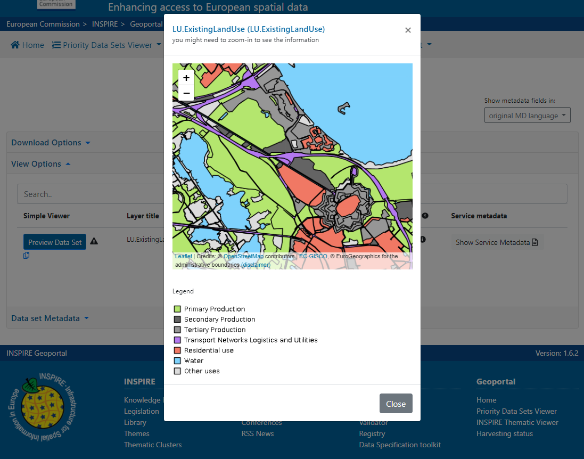Click Show Service Metadata button
584x459 pixels.
[497, 242]
